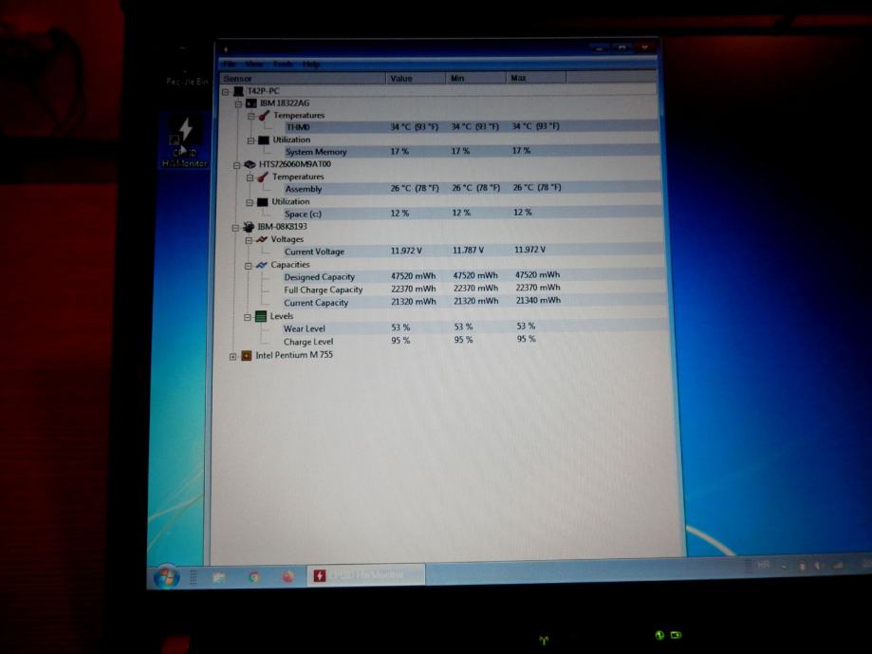Collapse Utilization under HTS726060M9AT00
The image size is (872, 654).
pos(250,202)
